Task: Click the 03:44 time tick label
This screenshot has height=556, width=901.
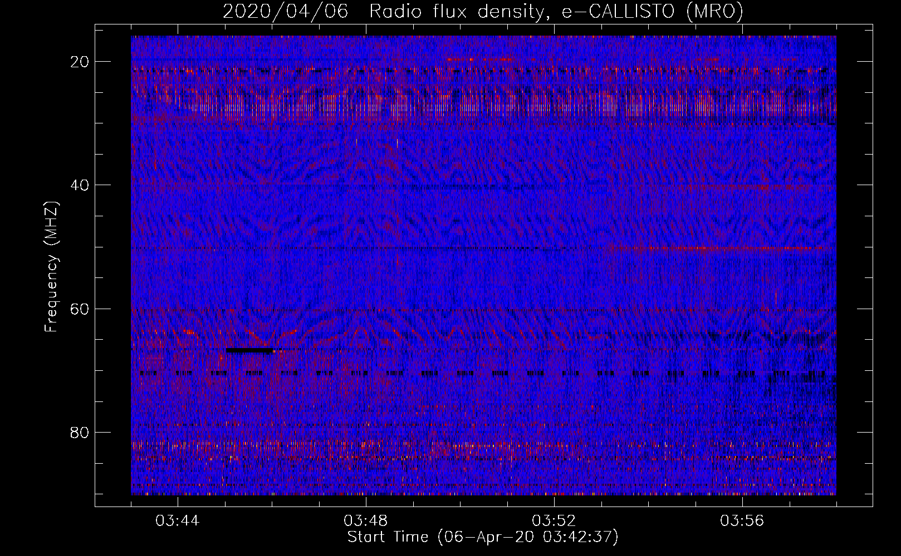Action: coord(178,521)
